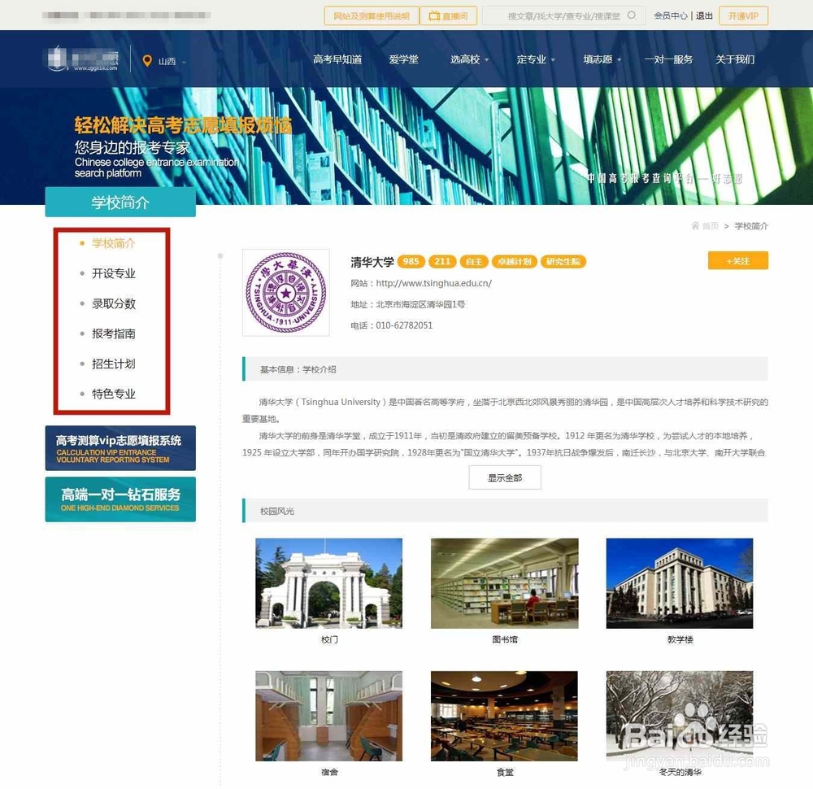Click the 211 tag badge

442,261
